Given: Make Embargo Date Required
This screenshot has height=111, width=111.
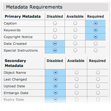Looking at the screenshot, I should coord(98,93).
